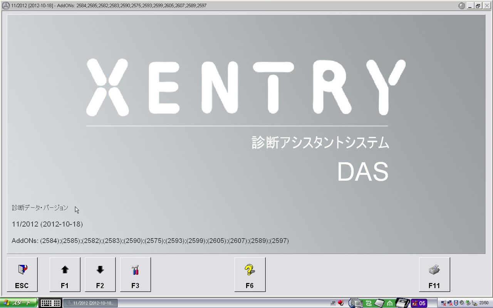Click the version text 11/2012 (2012-10-18)
493x308 pixels.
pyautogui.click(x=47, y=224)
